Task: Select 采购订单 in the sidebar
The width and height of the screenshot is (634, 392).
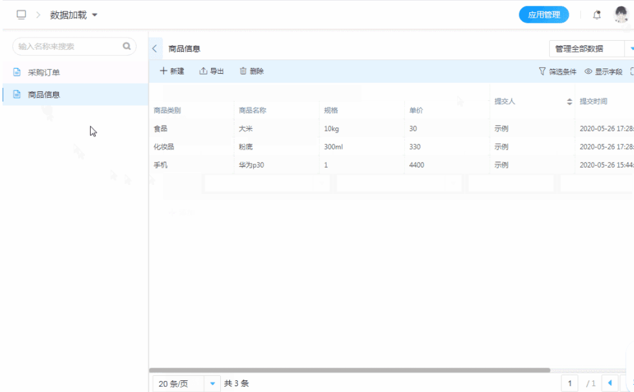Action: click(44, 72)
